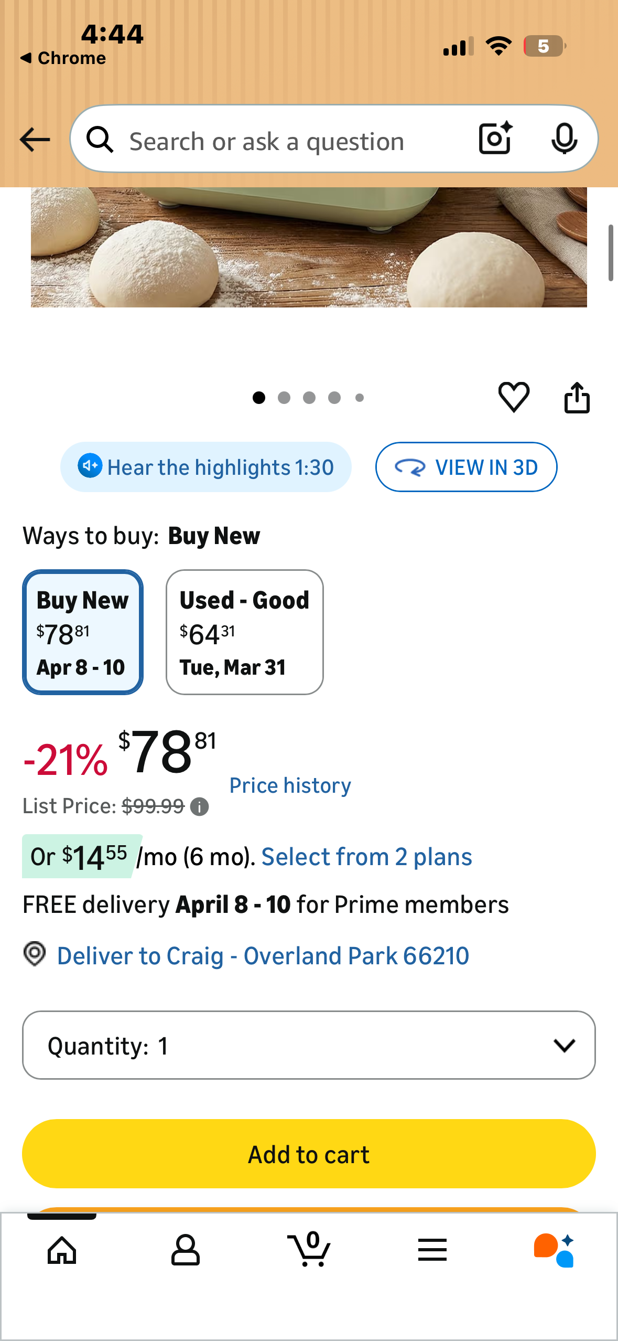Open Select from 2 plans options
Viewport: 618px width, 1341px height.
coord(366,857)
